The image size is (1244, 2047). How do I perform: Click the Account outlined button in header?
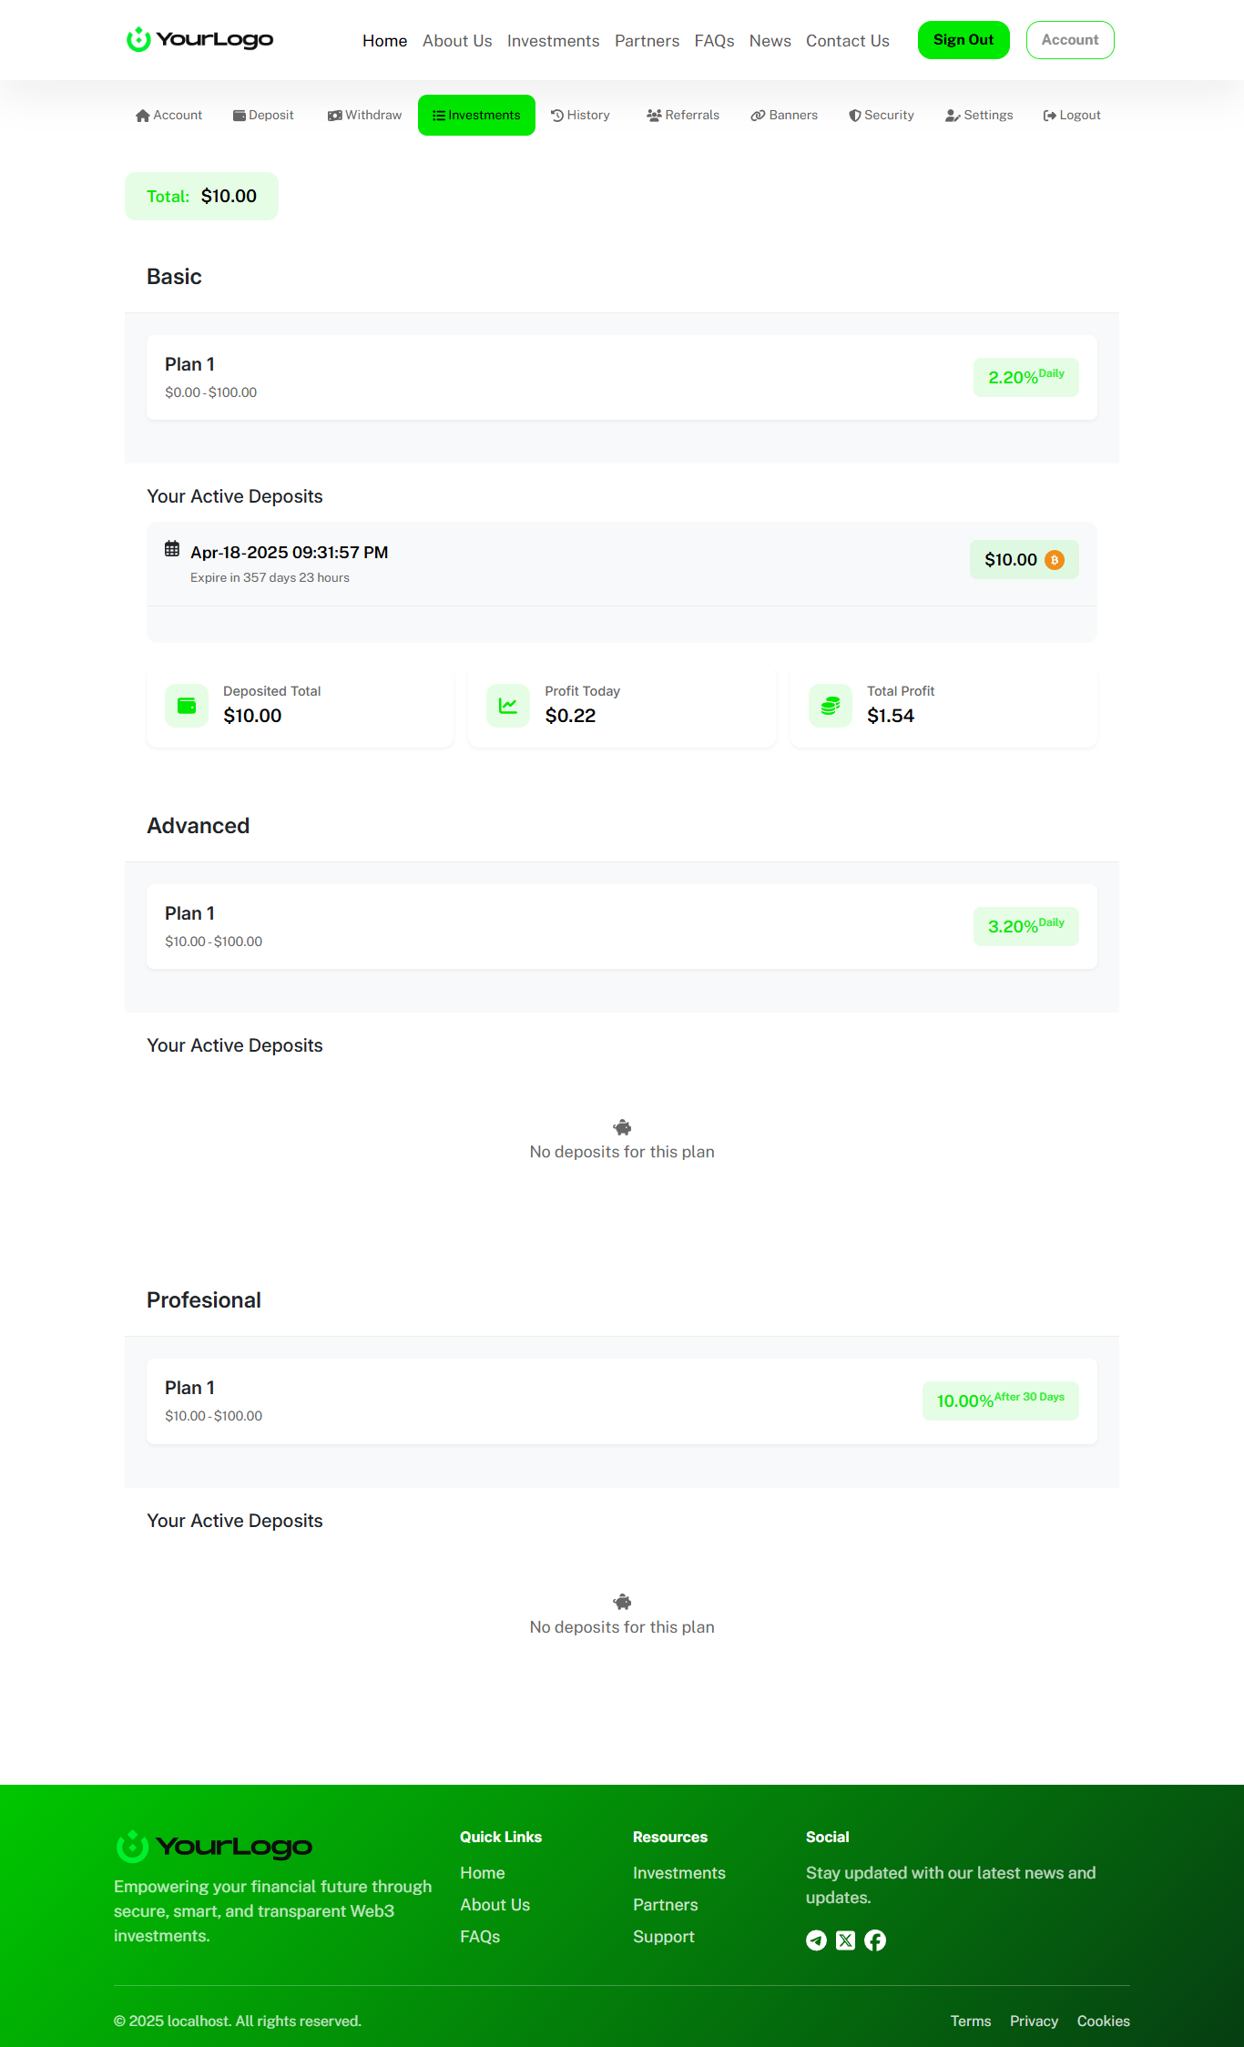1070,40
